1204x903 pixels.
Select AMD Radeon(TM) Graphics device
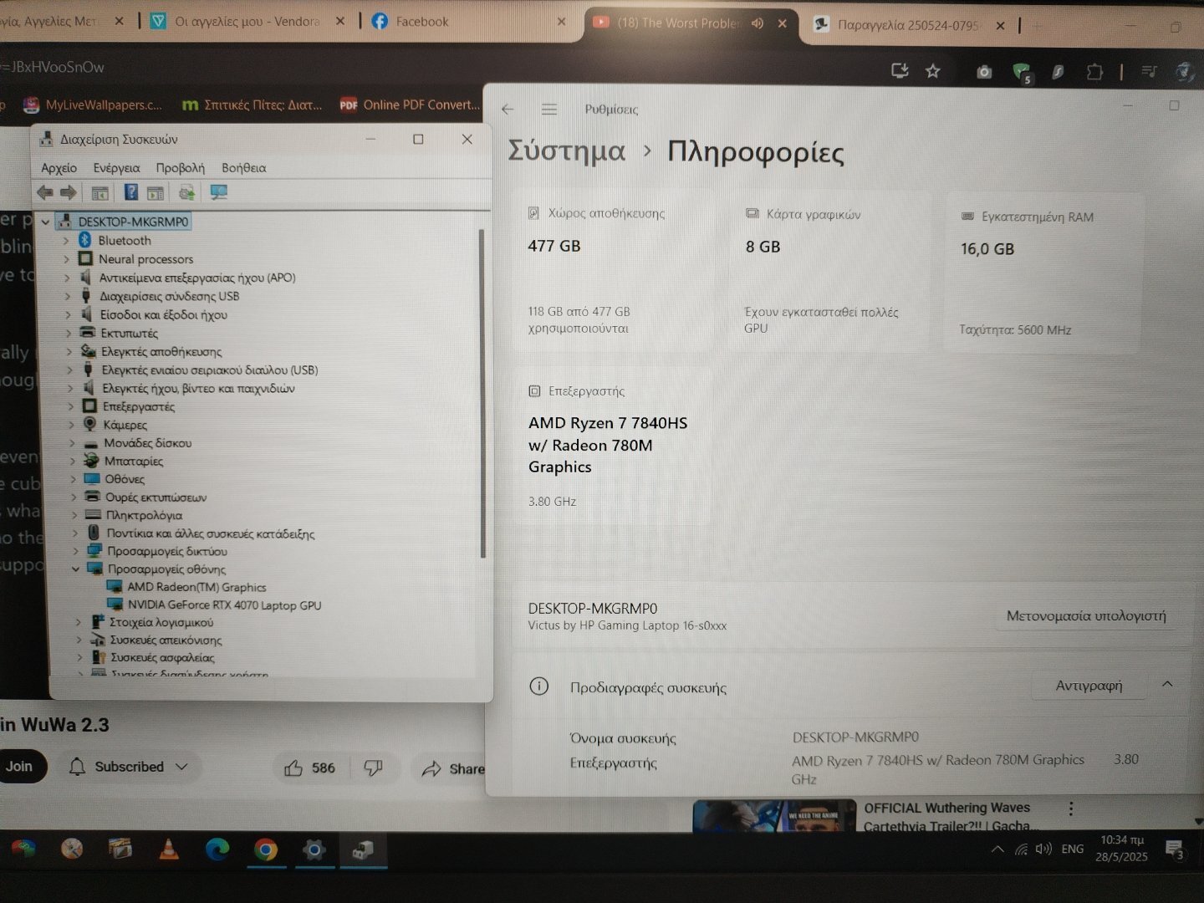click(x=196, y=588)
